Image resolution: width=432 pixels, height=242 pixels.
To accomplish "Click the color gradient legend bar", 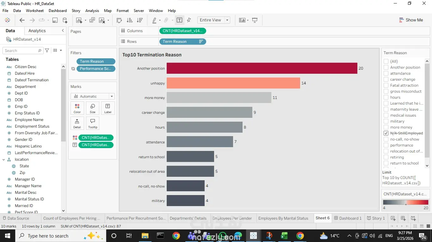I will [x=405, y=202].
